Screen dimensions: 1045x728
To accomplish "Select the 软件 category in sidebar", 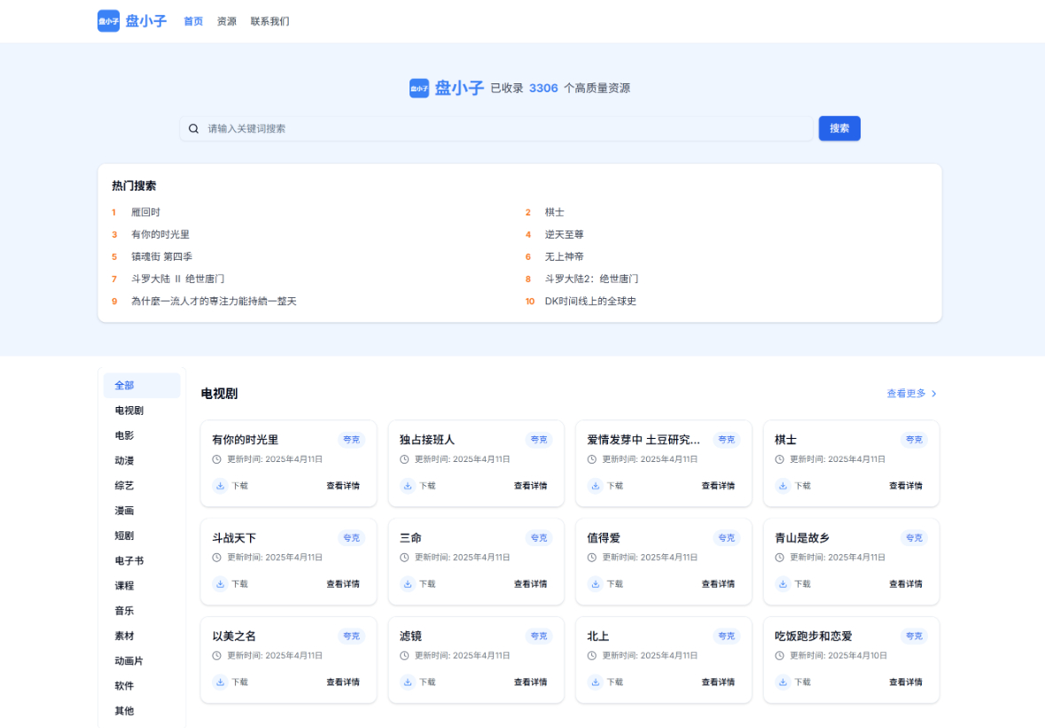I will [x=123, y=685].
